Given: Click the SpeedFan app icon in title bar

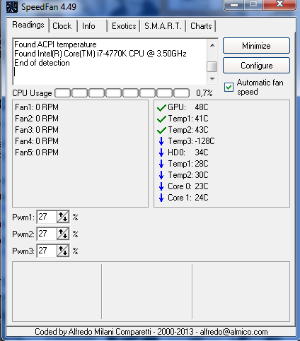Looking at the screenshot, I should click(x=12, y=6).
